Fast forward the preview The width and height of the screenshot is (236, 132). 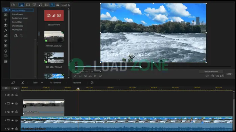coord(100,76)
